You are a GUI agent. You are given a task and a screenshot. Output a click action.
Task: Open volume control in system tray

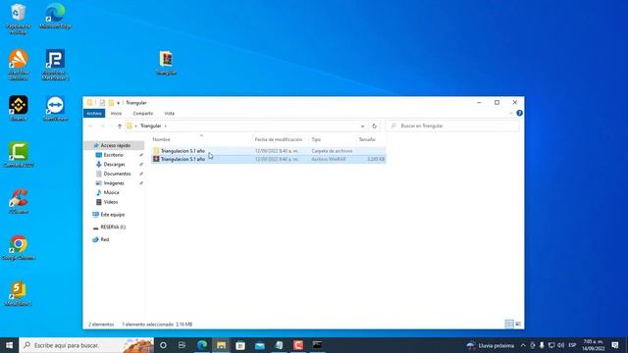560,345
